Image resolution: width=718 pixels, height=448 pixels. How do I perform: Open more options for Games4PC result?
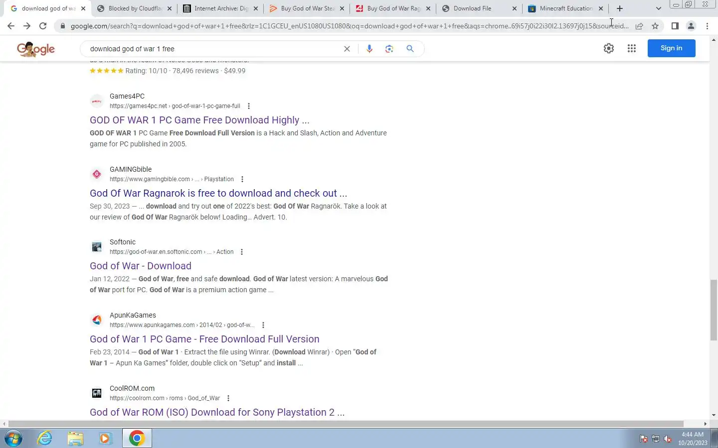(x=249, y=106)
